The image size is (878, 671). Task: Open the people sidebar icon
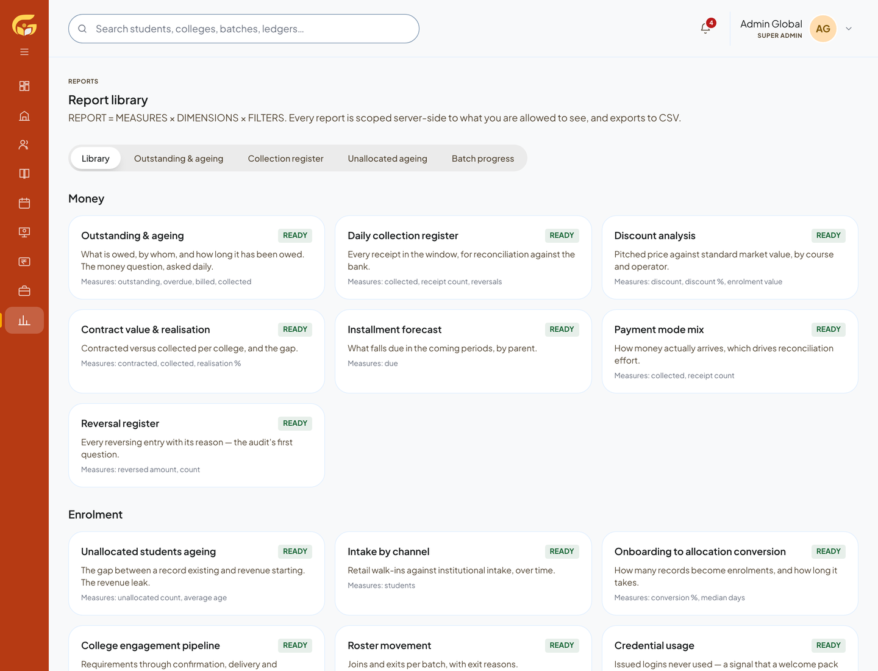pos(24,145)
